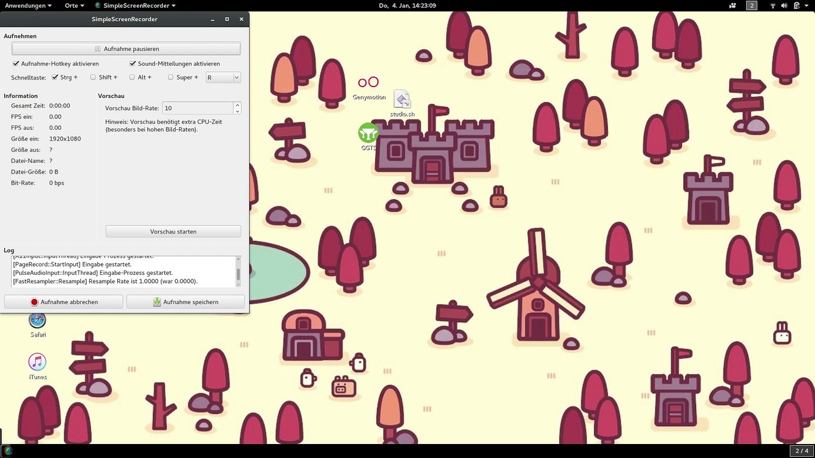Decrease Vorschau Bild-Rate with down arrow
The image size is (815, 458).
pyautogui.click(x=237, y=111)
